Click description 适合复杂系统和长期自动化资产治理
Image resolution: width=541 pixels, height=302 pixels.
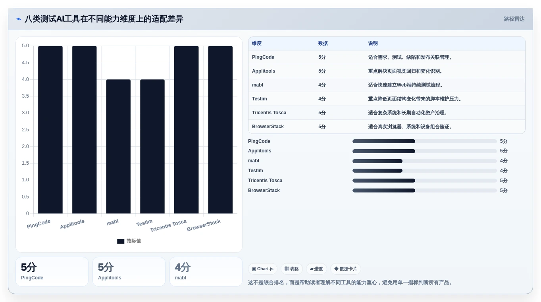408,113
